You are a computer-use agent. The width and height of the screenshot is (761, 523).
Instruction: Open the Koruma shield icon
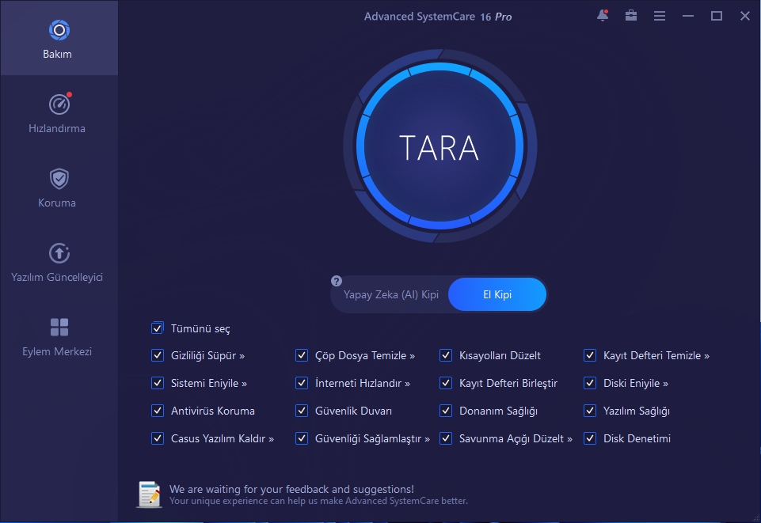(59, 179)
